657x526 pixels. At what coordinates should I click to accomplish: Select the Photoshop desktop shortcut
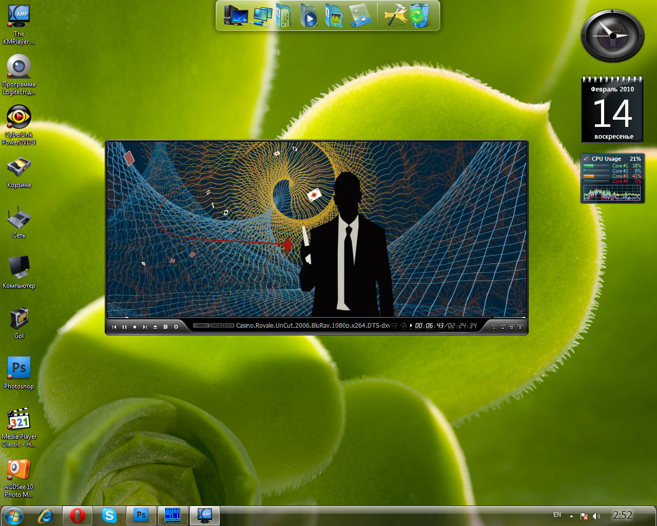19,373
